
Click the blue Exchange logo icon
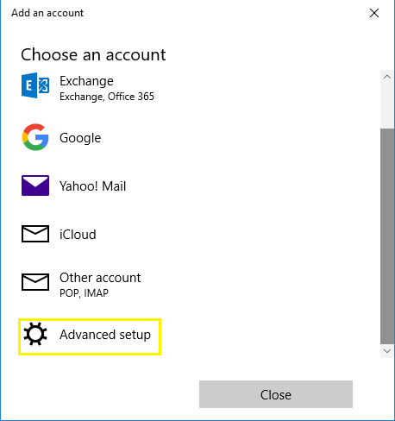pos(35,85)
